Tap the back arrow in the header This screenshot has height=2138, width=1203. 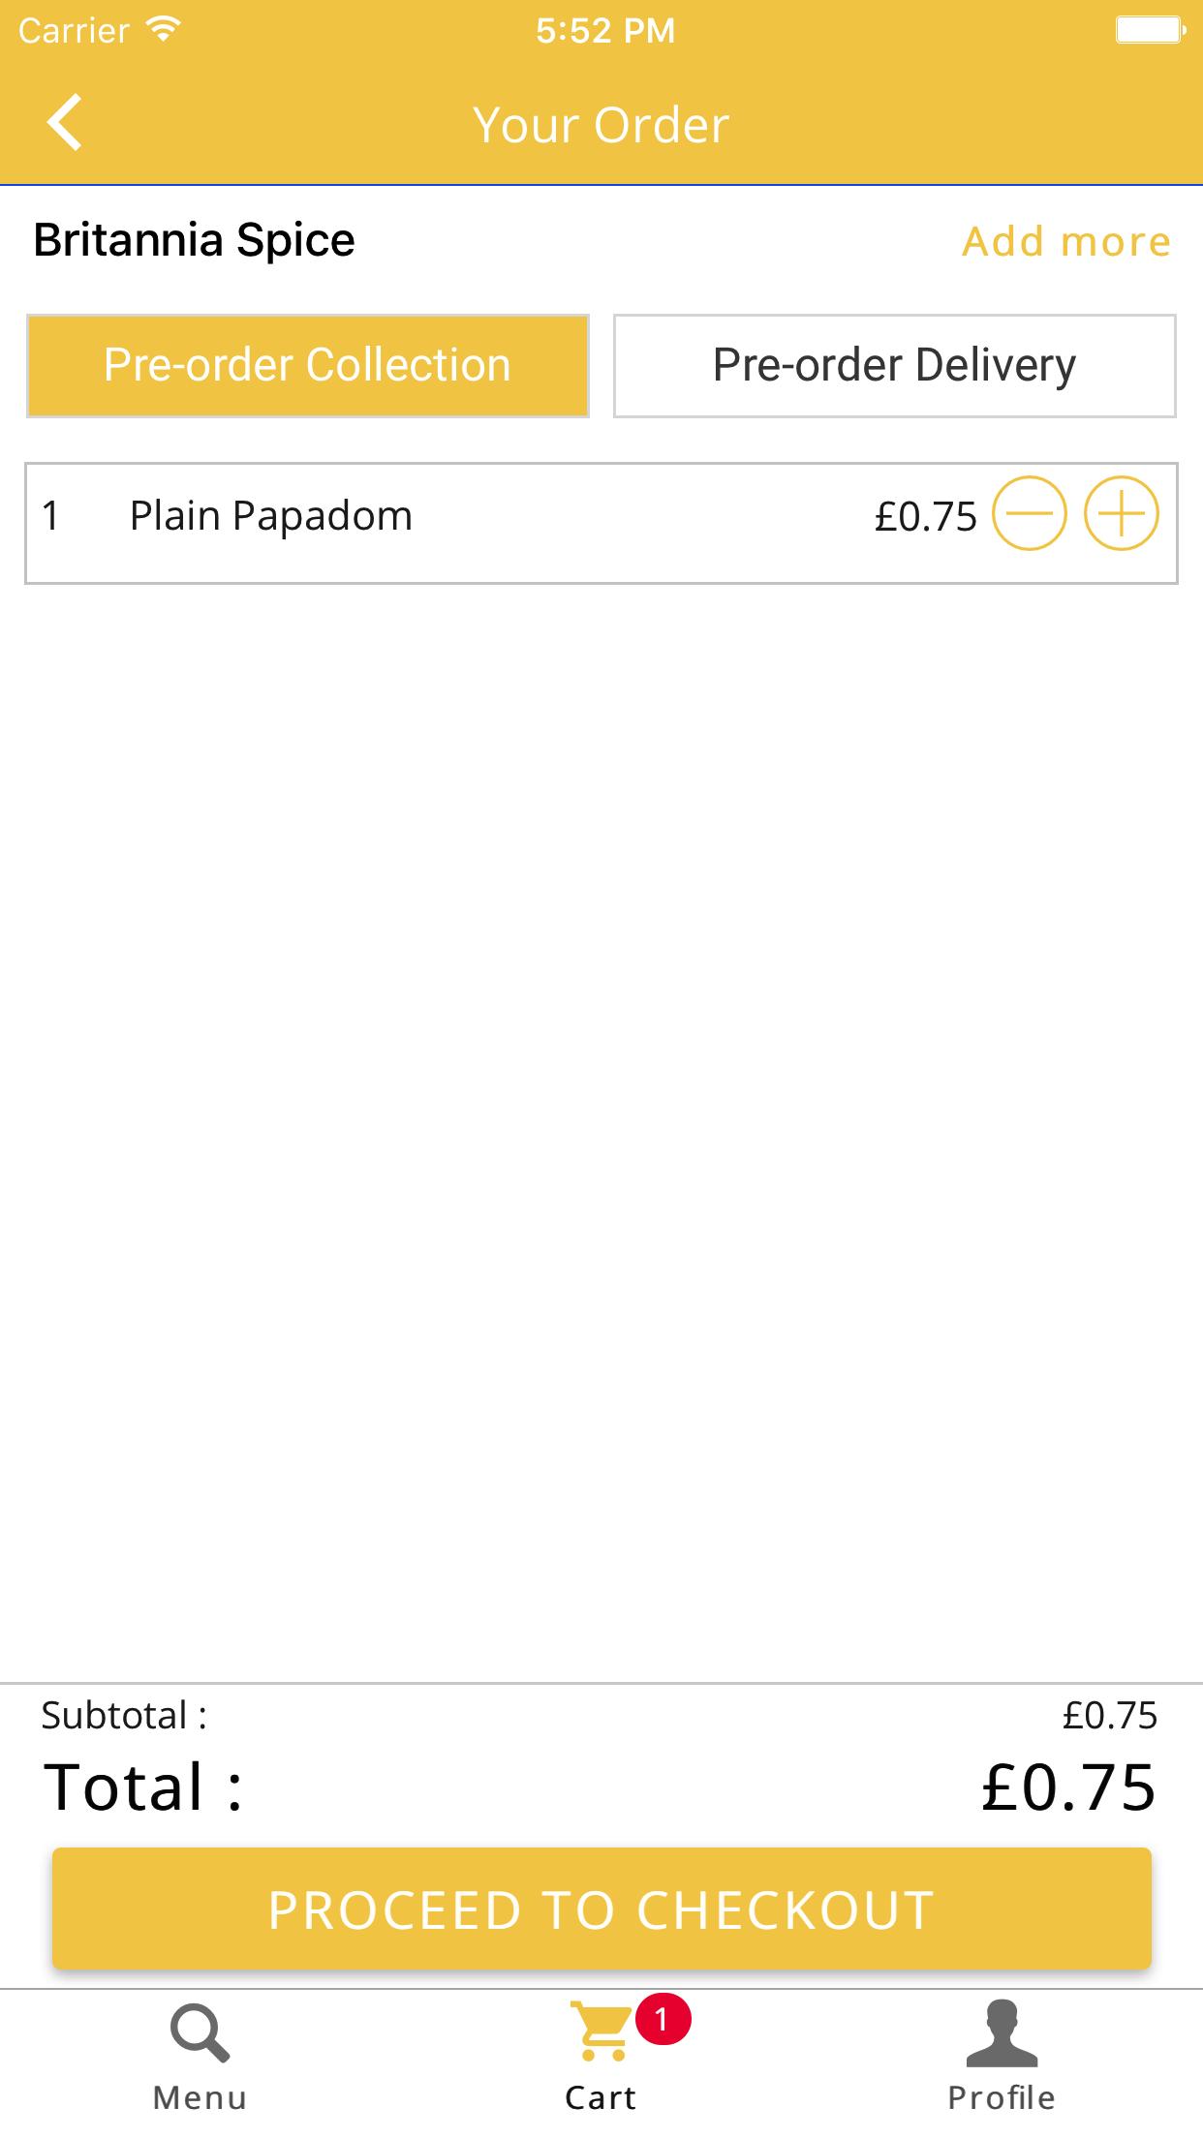click(x=65, y=123)
